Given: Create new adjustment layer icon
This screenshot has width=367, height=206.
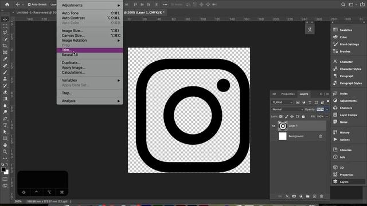Looking at the screenshot, I should click(x=300, y=196).
